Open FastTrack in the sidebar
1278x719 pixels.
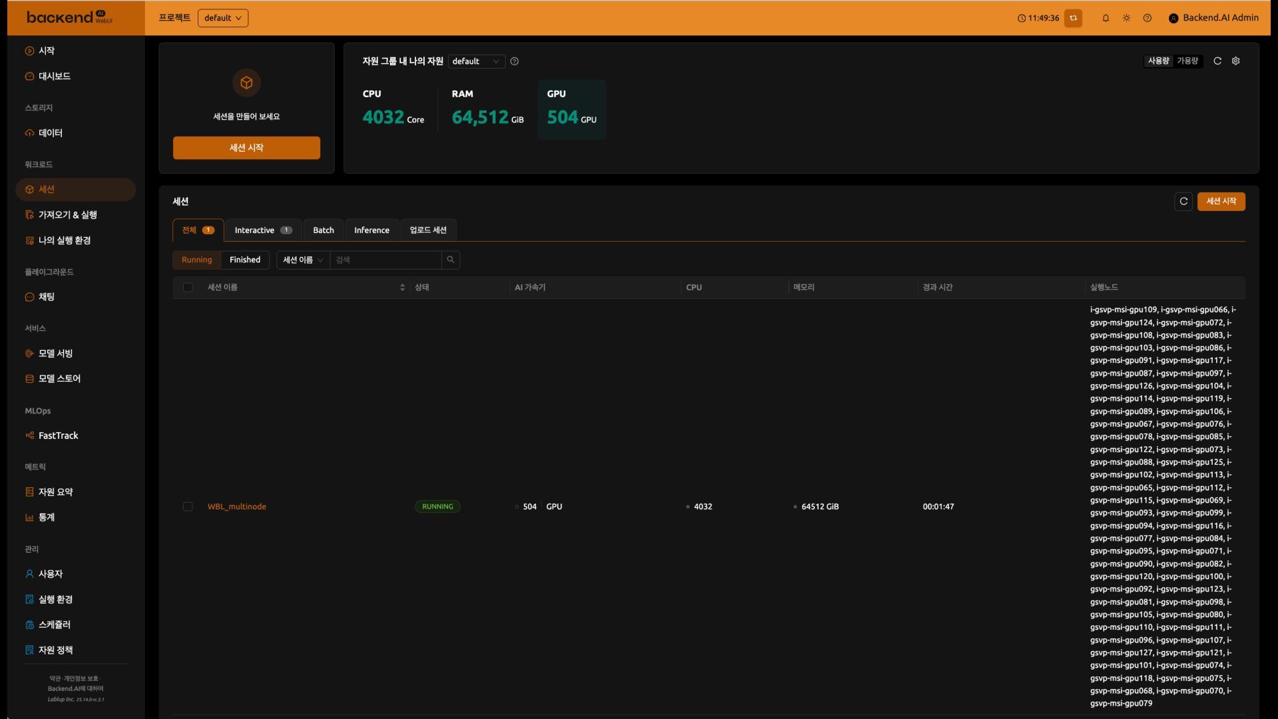[x=58, y=435]
